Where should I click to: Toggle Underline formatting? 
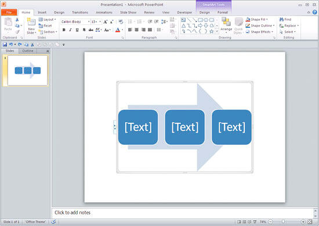pyautogui.click(x=77, y=30)
